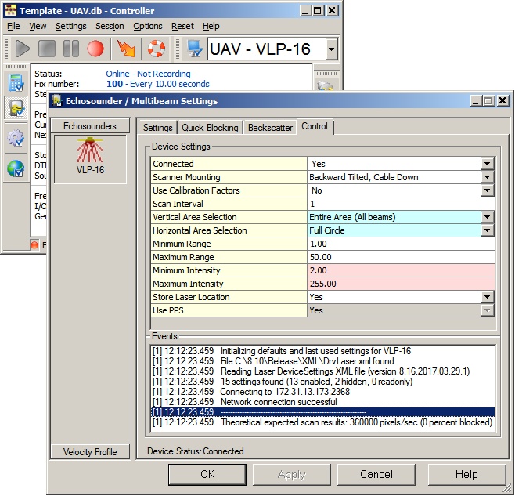This screenshot has height=496, width=515.
Task: Click the Stop square toolbar icon
Action: (47, 49)
